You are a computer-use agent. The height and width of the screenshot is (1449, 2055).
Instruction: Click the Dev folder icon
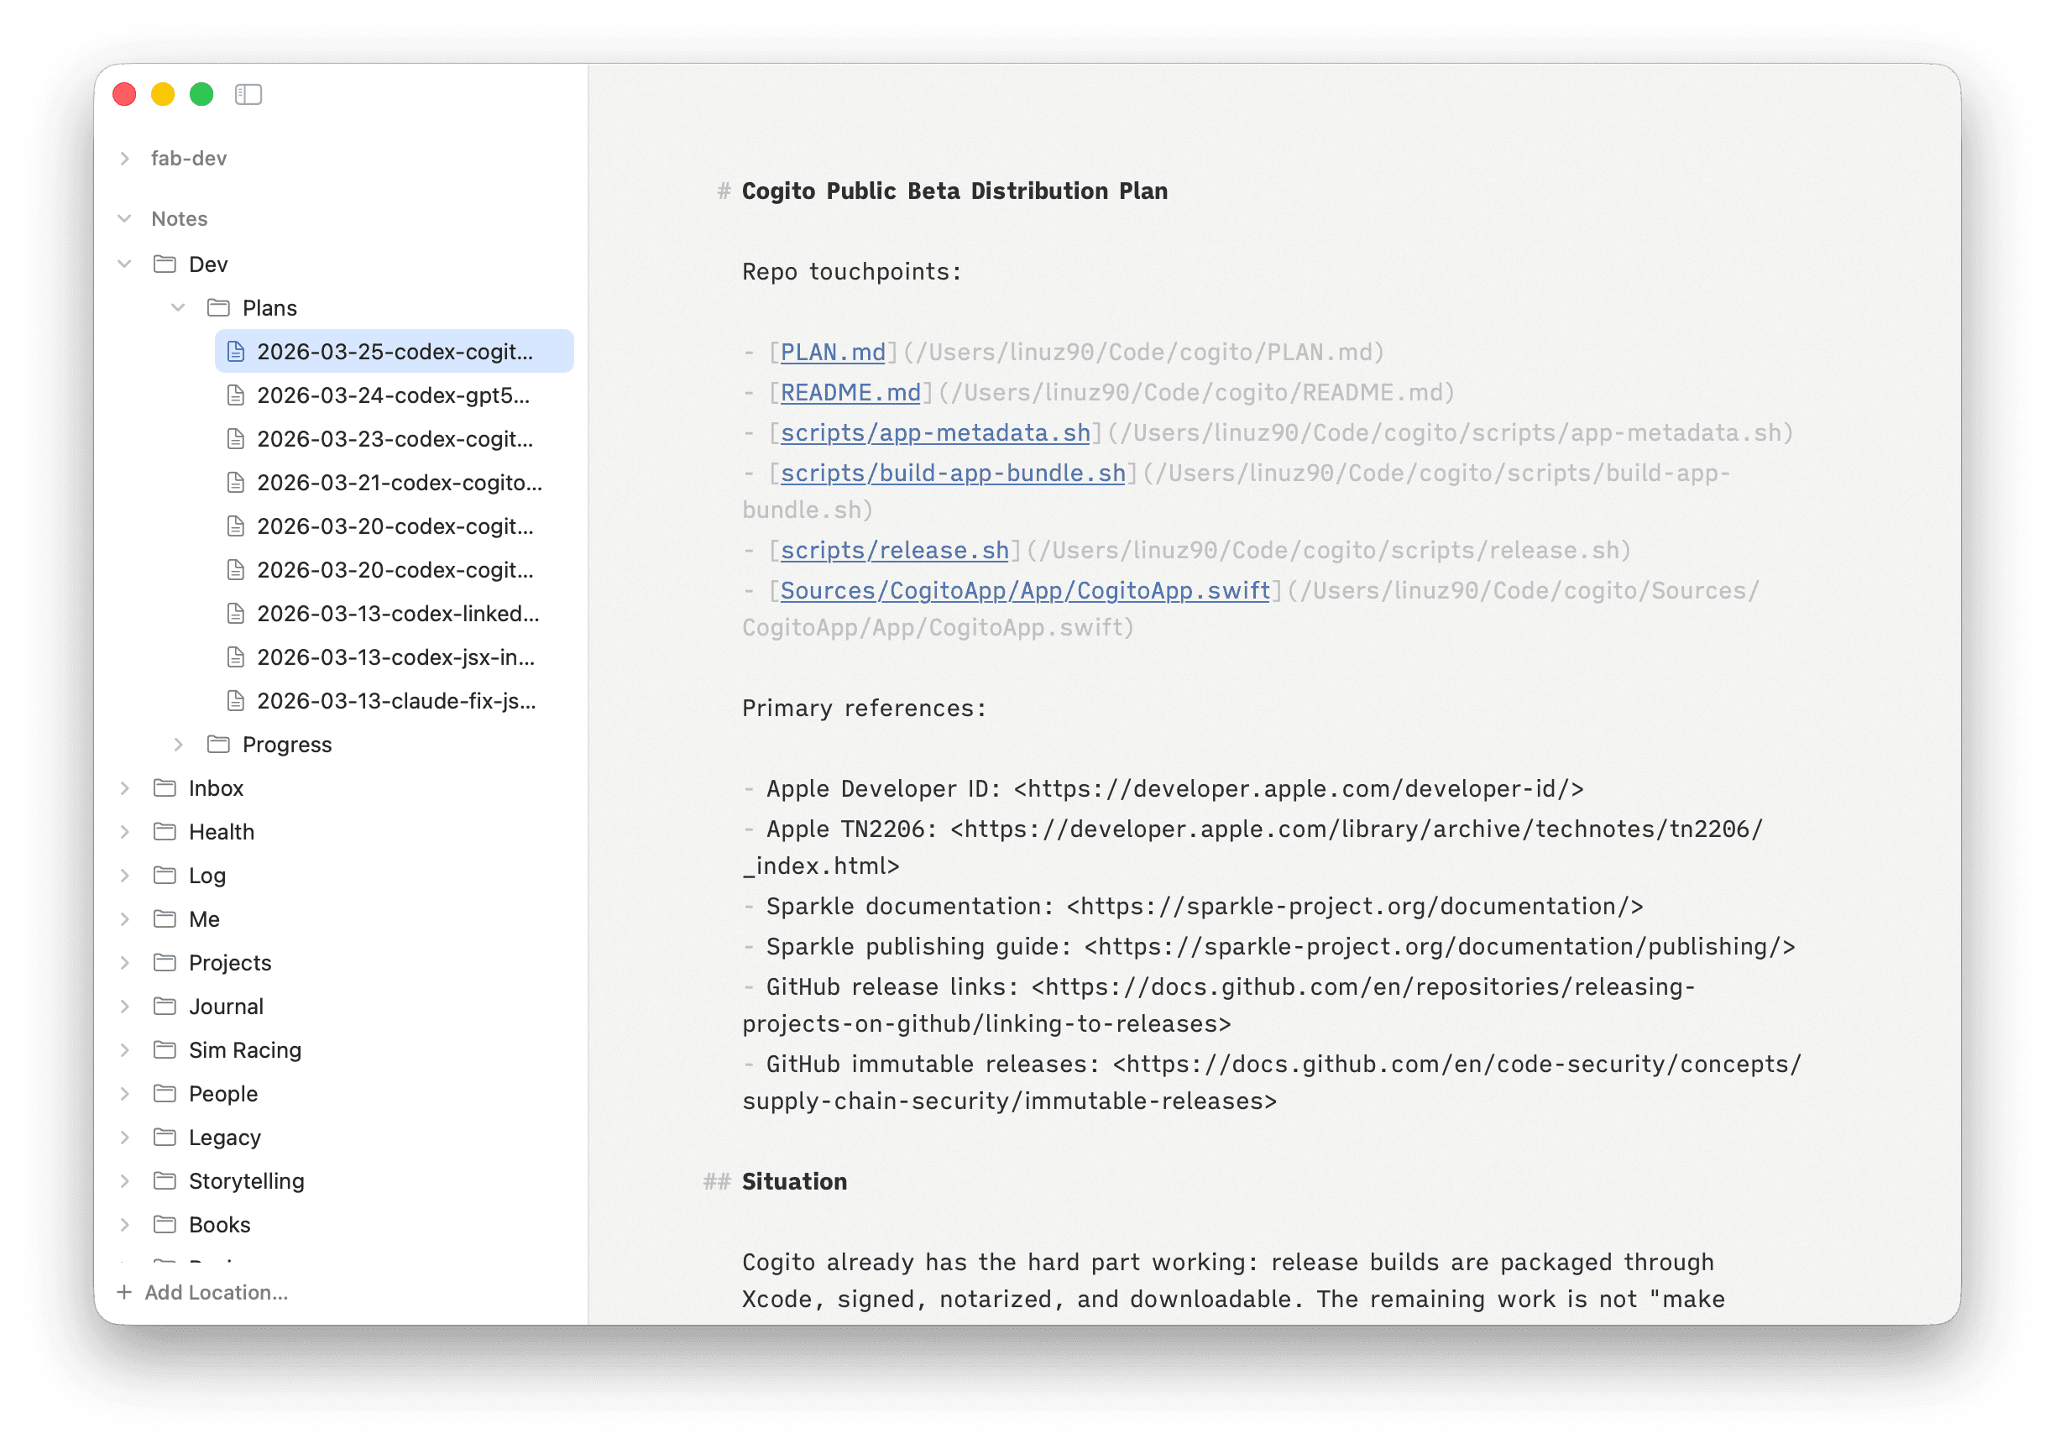164,263
